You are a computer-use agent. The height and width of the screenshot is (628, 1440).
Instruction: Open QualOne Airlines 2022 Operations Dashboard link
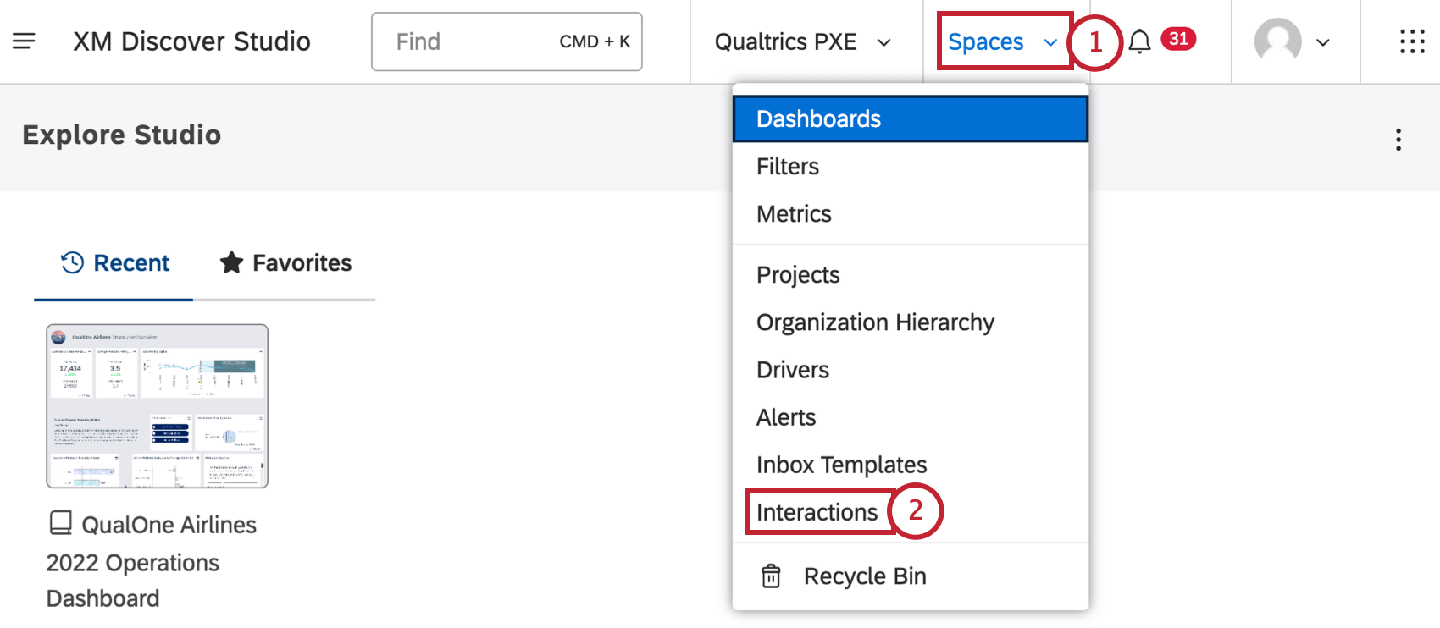[x=151, y=562]
